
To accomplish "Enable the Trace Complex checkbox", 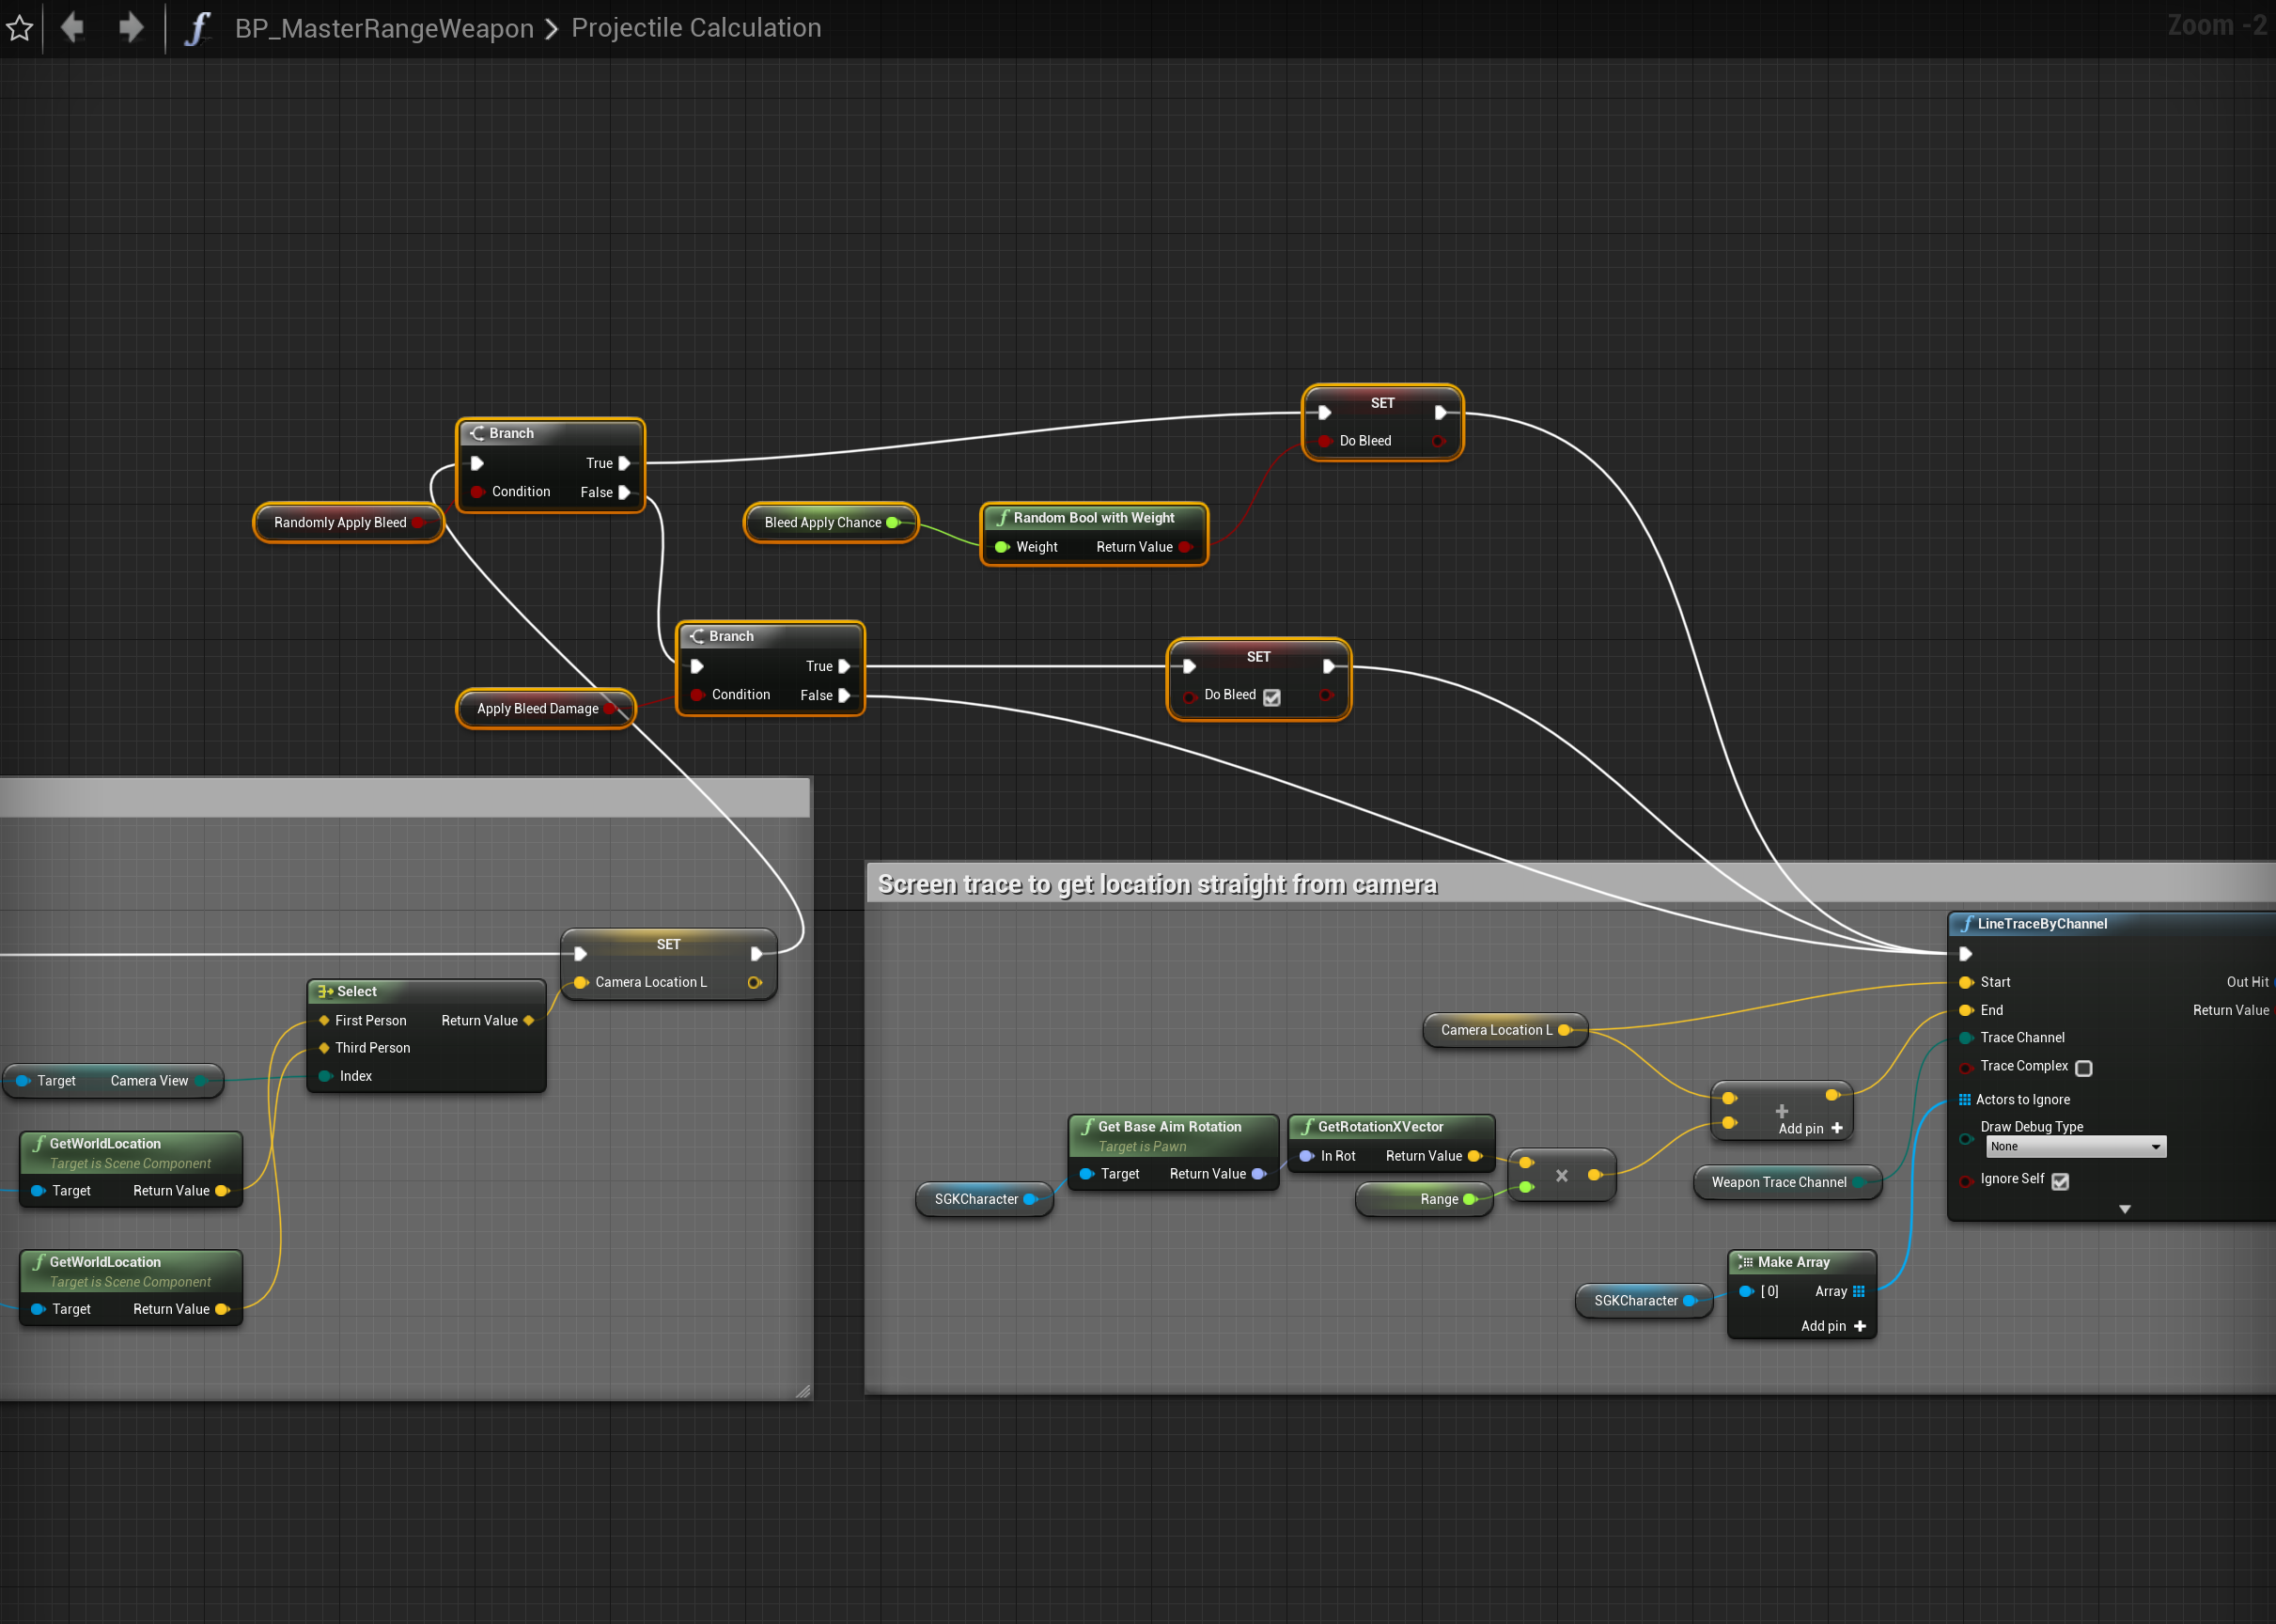I will coord(2083,1067).
